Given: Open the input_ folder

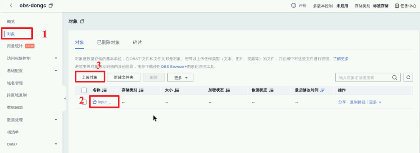Looking at the screenshot, I should click(102, 102).
